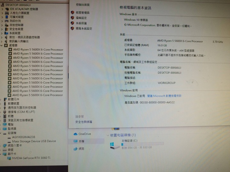Click the shield icon beside 遠端設定
The height and width of the screenshot is (172, 230).
(72, 18)
